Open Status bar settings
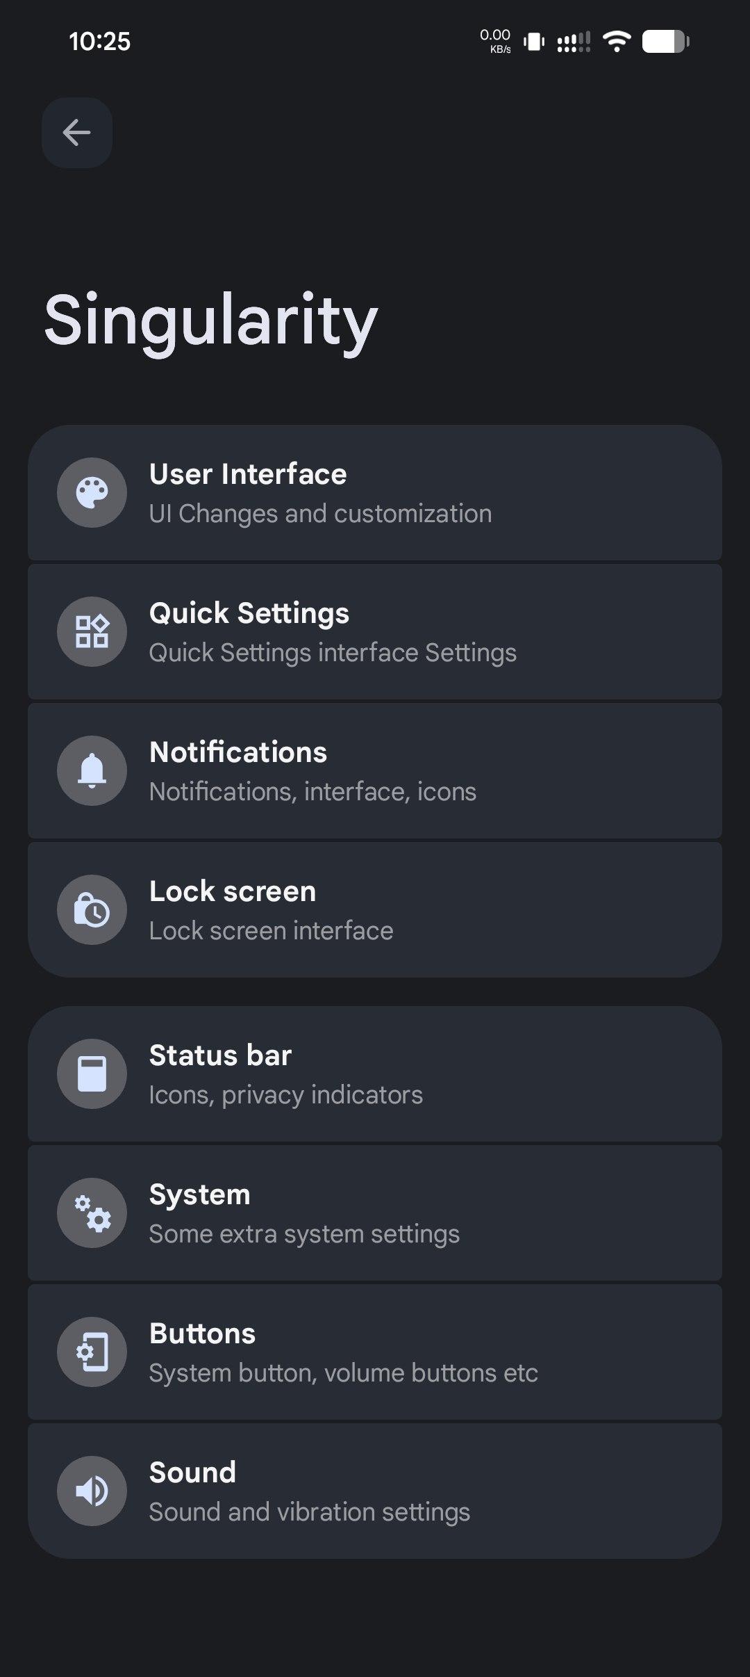Viewport: 750px width, 1677px height. click(375, 1074)
